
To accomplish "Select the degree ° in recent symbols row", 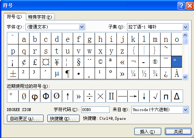I will pyautogui.click(x=13, y=96).
